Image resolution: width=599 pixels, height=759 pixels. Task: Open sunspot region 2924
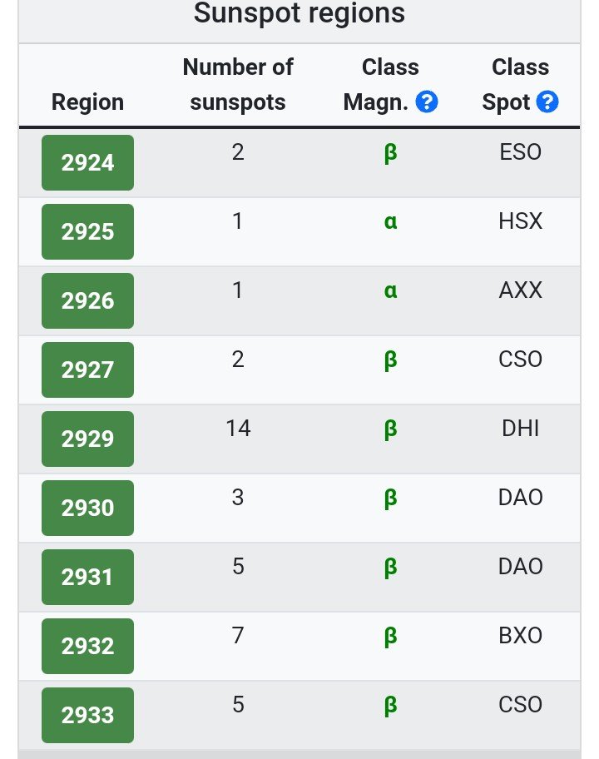click(87, 162)
